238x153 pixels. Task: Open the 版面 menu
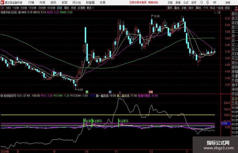coord(178,3)
